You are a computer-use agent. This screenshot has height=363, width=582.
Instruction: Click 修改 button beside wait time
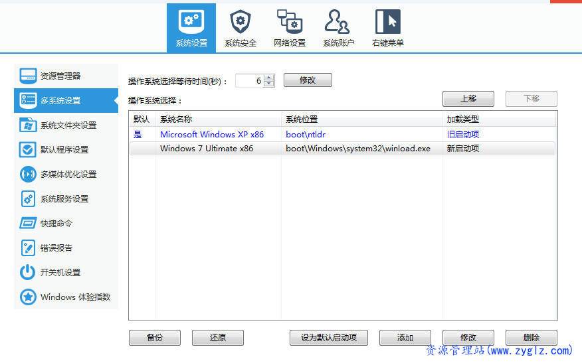point(308,80)
